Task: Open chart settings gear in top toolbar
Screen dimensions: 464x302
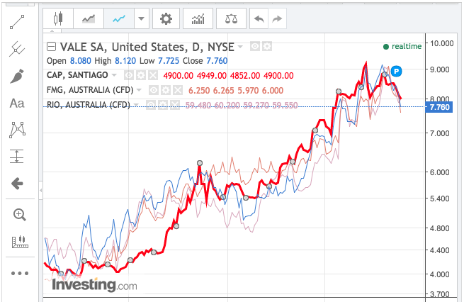Action: click(x=166, y=18)
